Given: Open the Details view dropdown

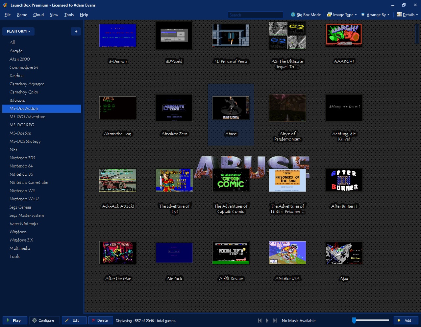Looking at the screenshot, I should [407, 14].
